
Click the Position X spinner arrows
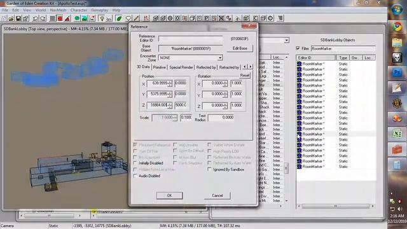point(170,83)
